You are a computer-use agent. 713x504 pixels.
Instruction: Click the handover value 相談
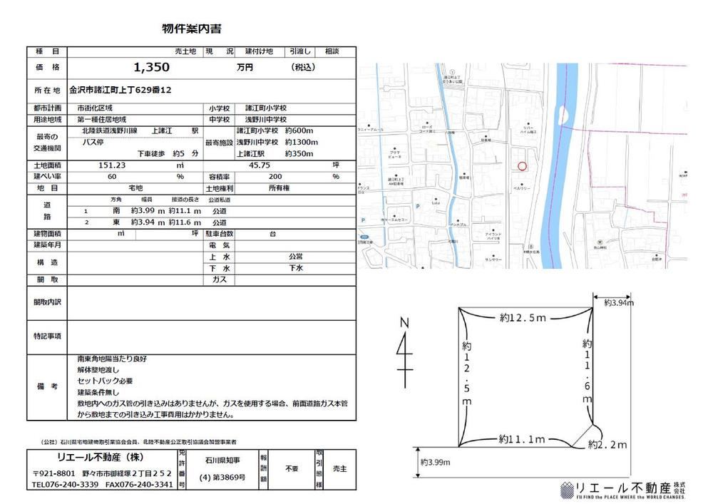[x=332, y=51]
